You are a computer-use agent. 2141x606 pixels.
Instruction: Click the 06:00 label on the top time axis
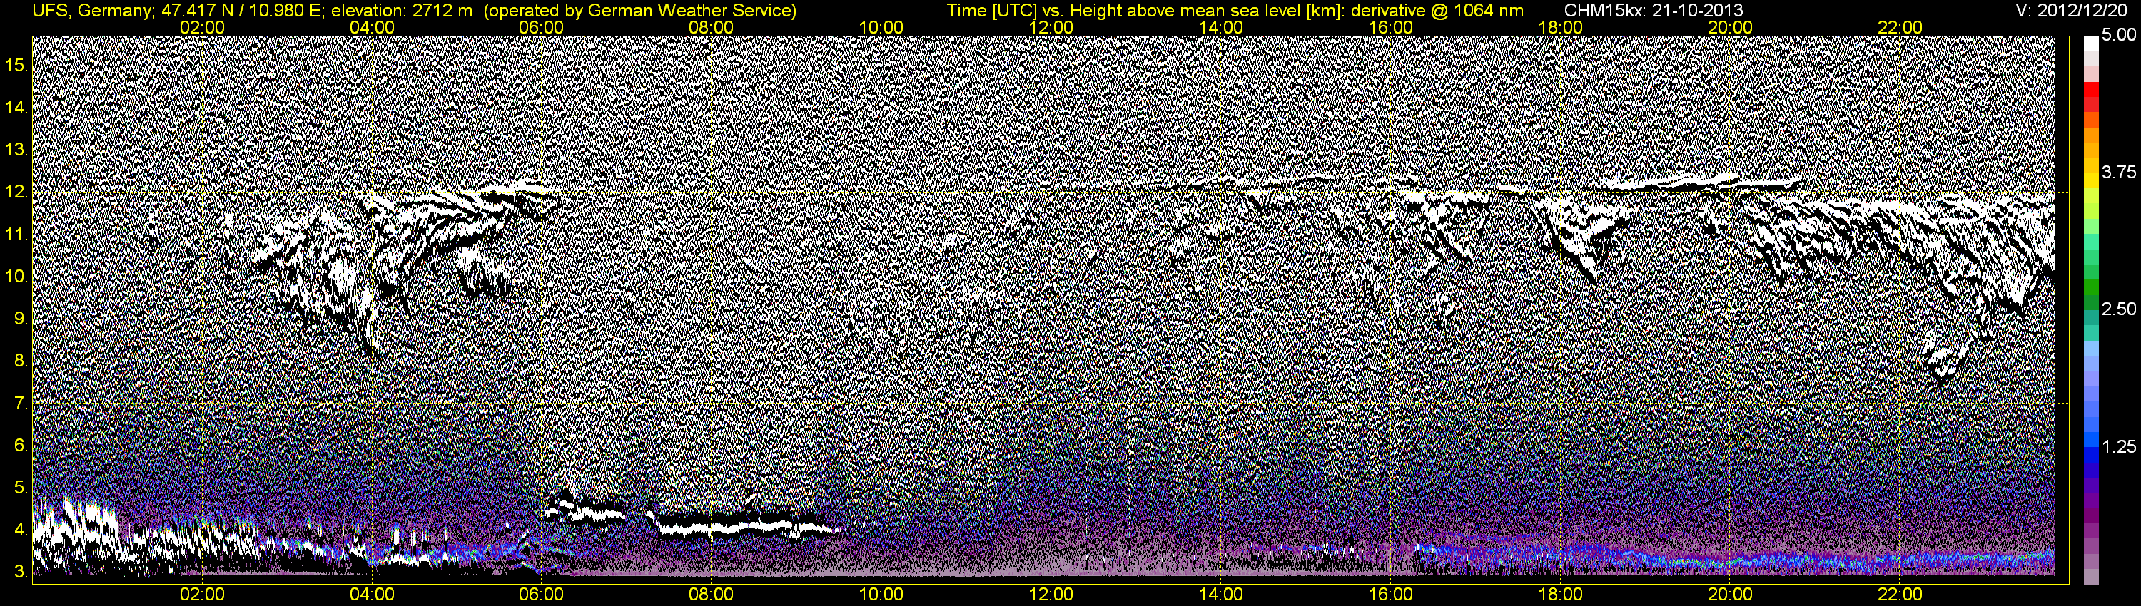tap(541, 27)
